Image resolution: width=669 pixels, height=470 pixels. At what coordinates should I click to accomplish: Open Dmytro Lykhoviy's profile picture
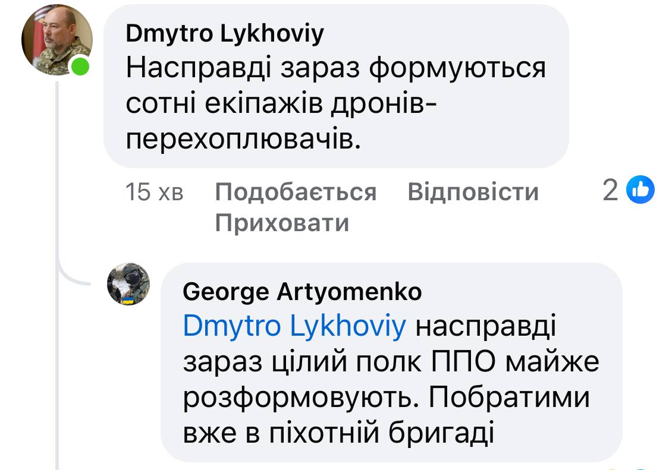point(56,40)
